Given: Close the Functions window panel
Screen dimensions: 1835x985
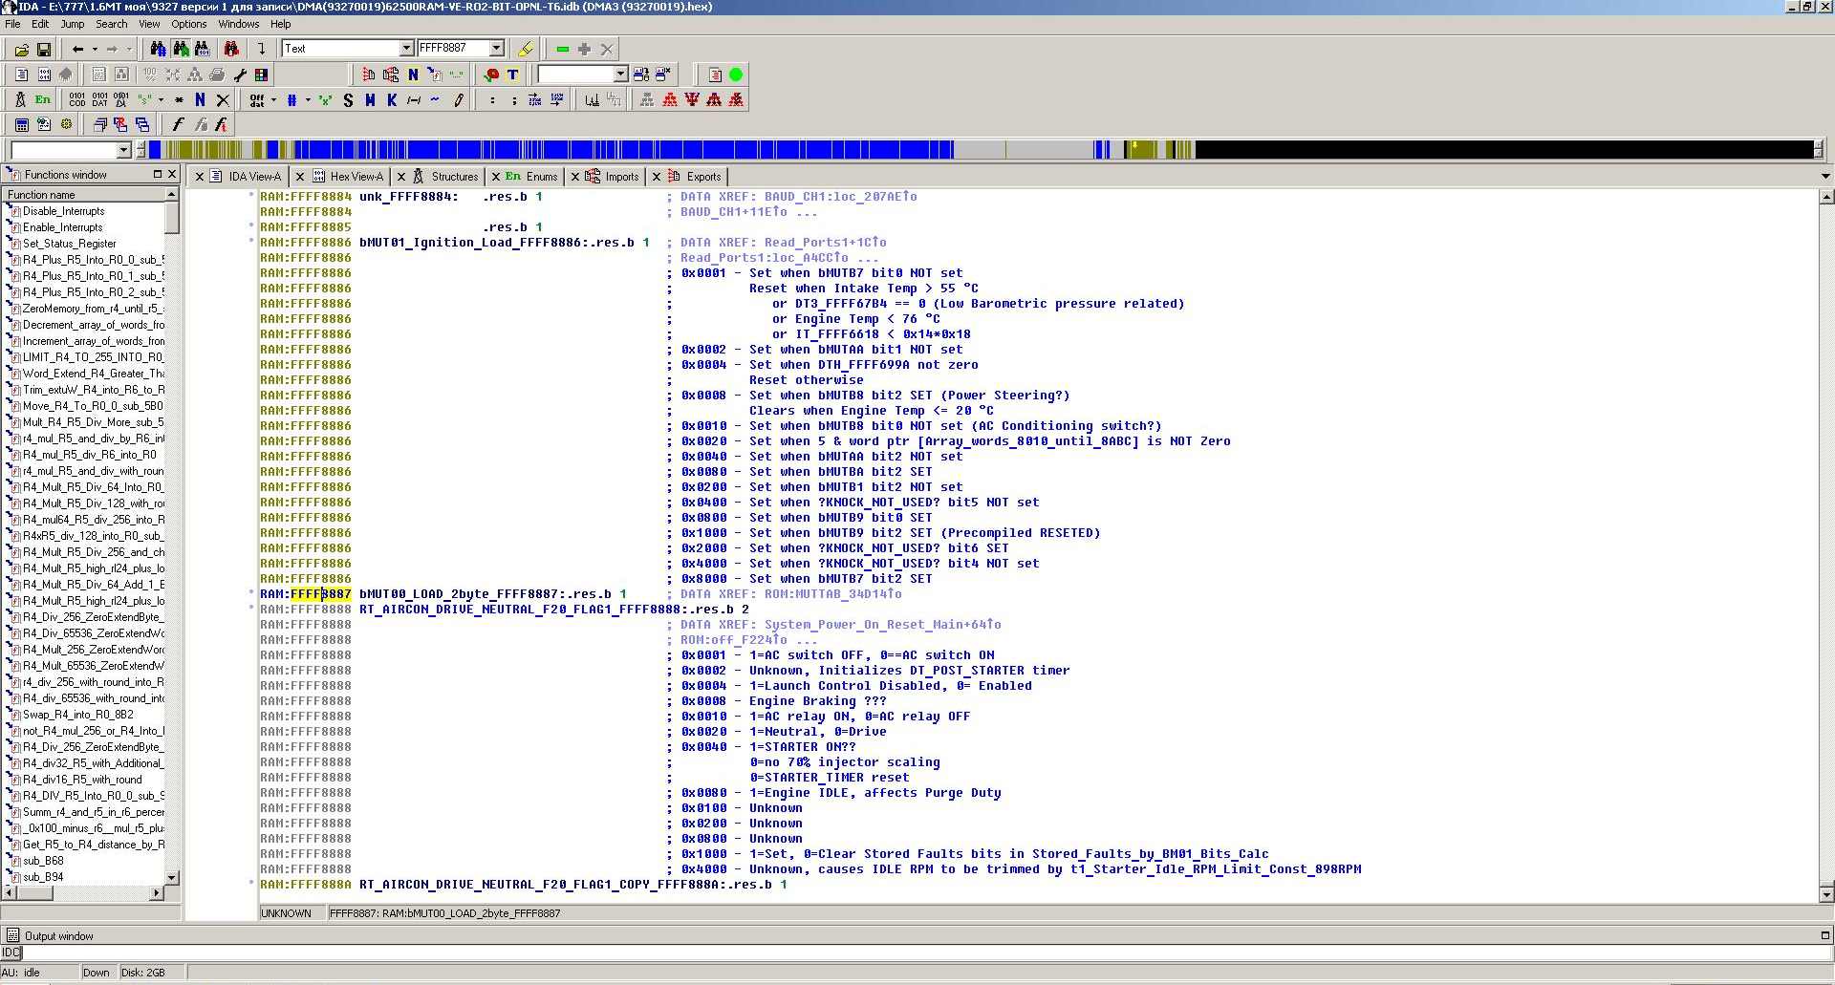Looking at the screenshot, I should click(172, 174).
